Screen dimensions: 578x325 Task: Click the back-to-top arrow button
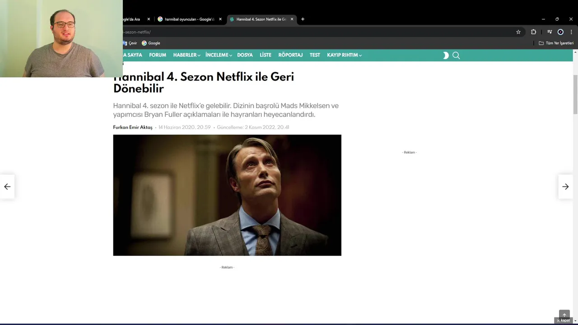564,315
